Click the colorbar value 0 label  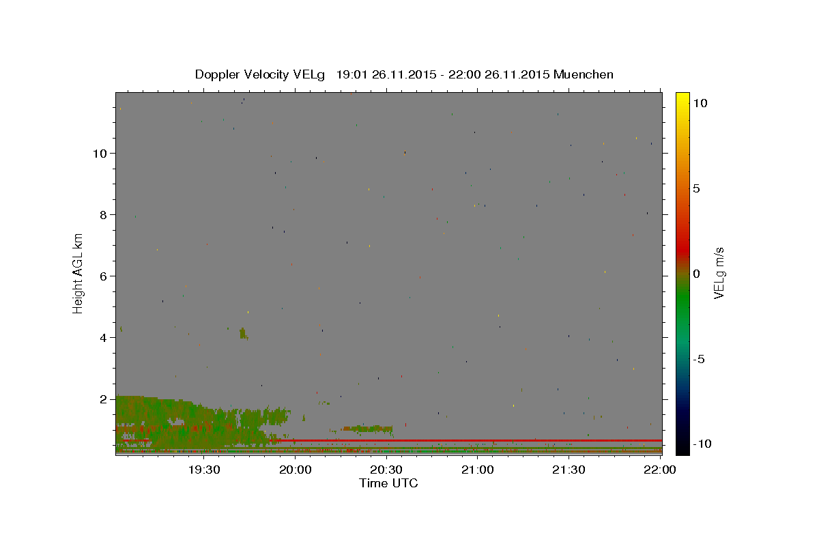point(696,274)
